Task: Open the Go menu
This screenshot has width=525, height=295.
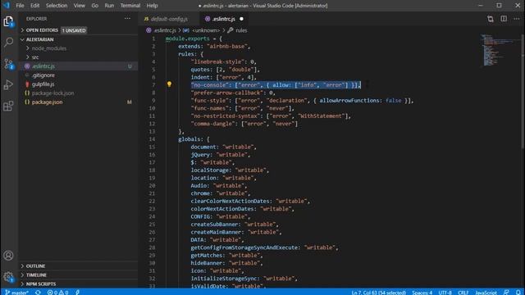Action: point(95,6)
